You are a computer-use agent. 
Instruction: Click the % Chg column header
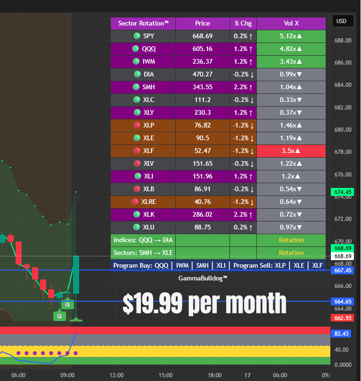pyautogui.click(x=243, y=24)
